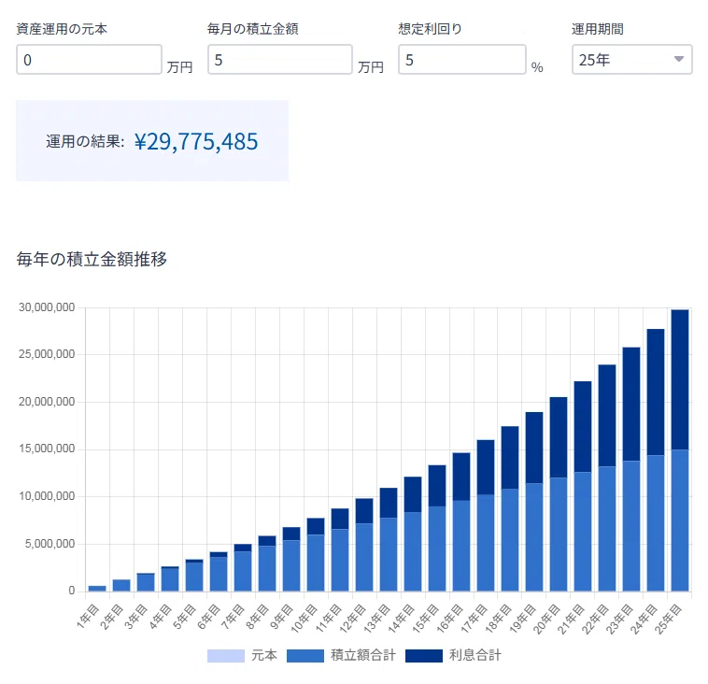708x684 pixels.
Task: Click the result amount ¥29,775,485
Action: pyautogui.click(x=196, y=142)
